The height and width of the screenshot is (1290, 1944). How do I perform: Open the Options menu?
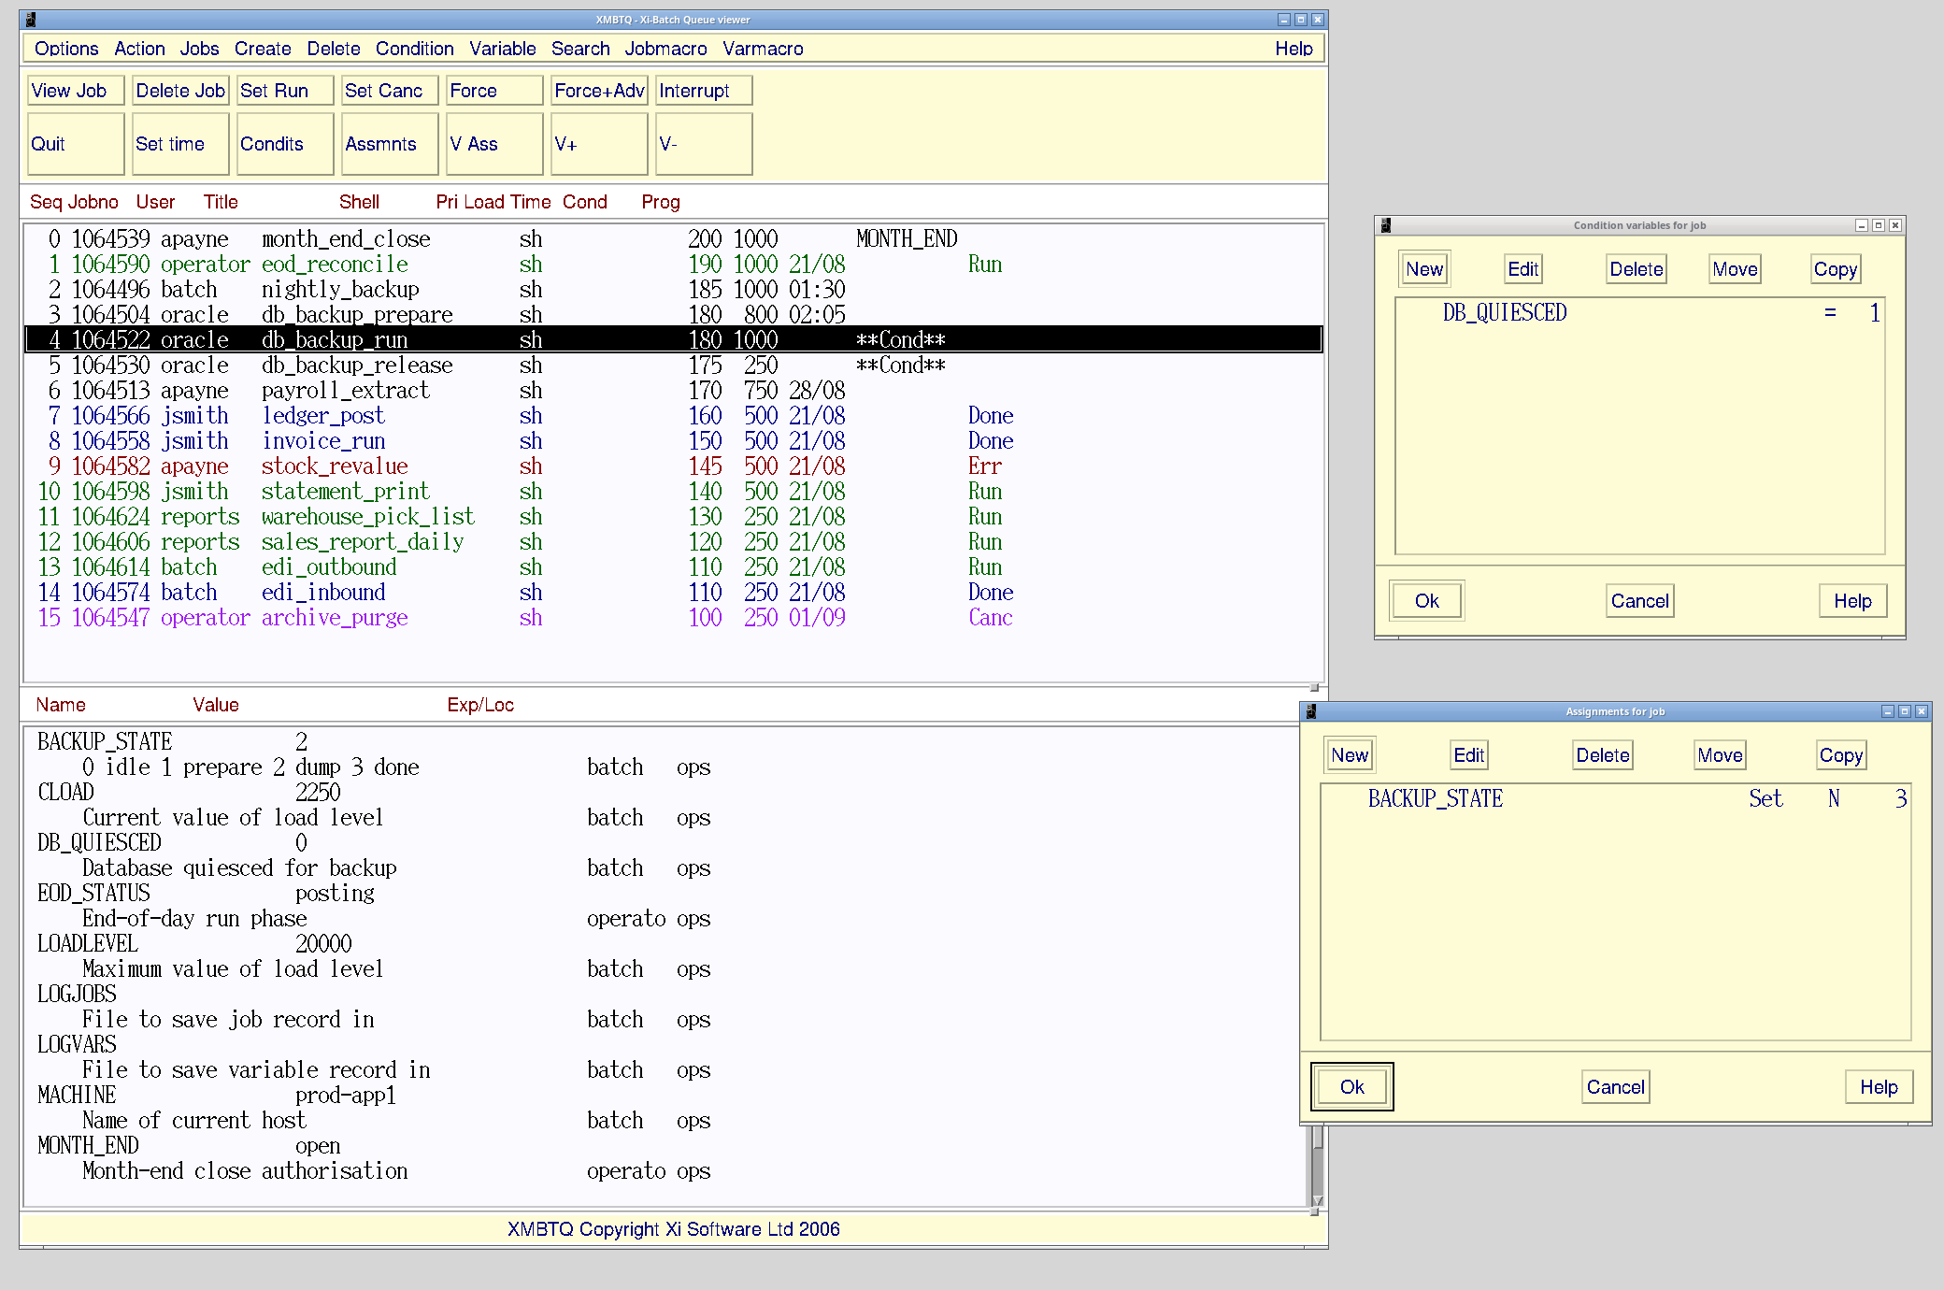coord(66,49)
